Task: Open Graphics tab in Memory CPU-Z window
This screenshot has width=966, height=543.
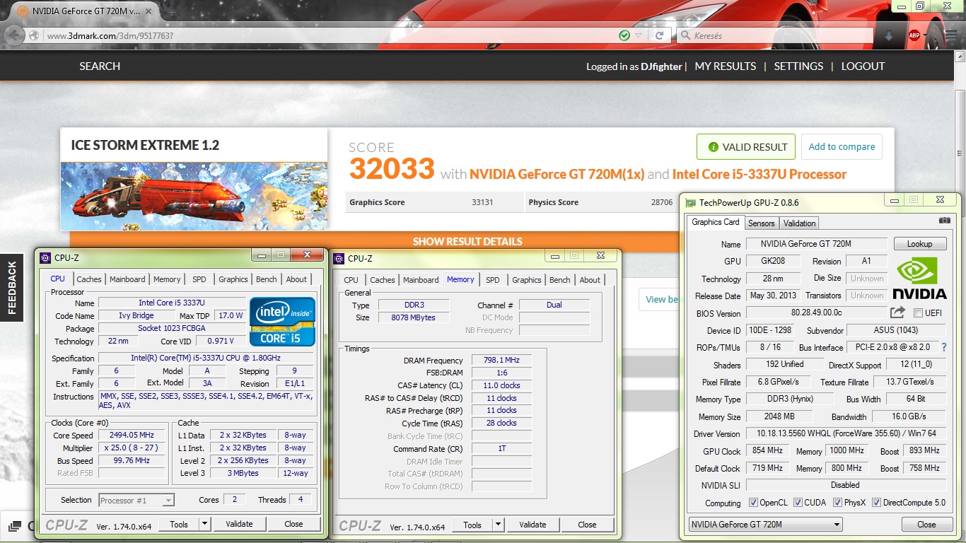Action: tap(527, 280)
